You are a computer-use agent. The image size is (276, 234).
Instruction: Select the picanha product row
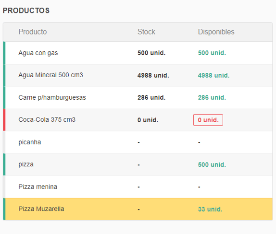138,142
